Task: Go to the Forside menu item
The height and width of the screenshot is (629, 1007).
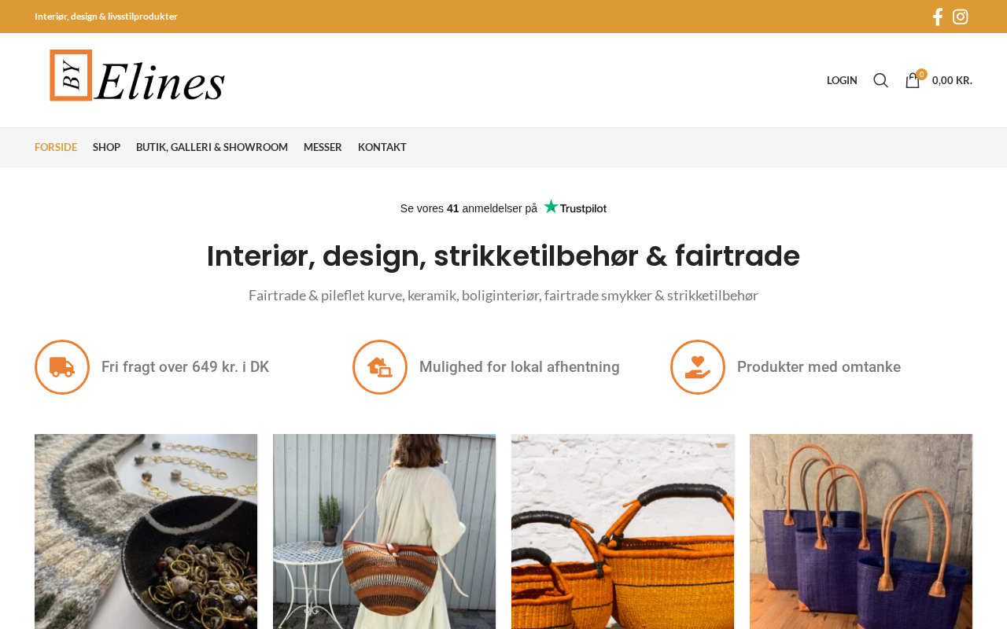Action: (x=56, y=147)
